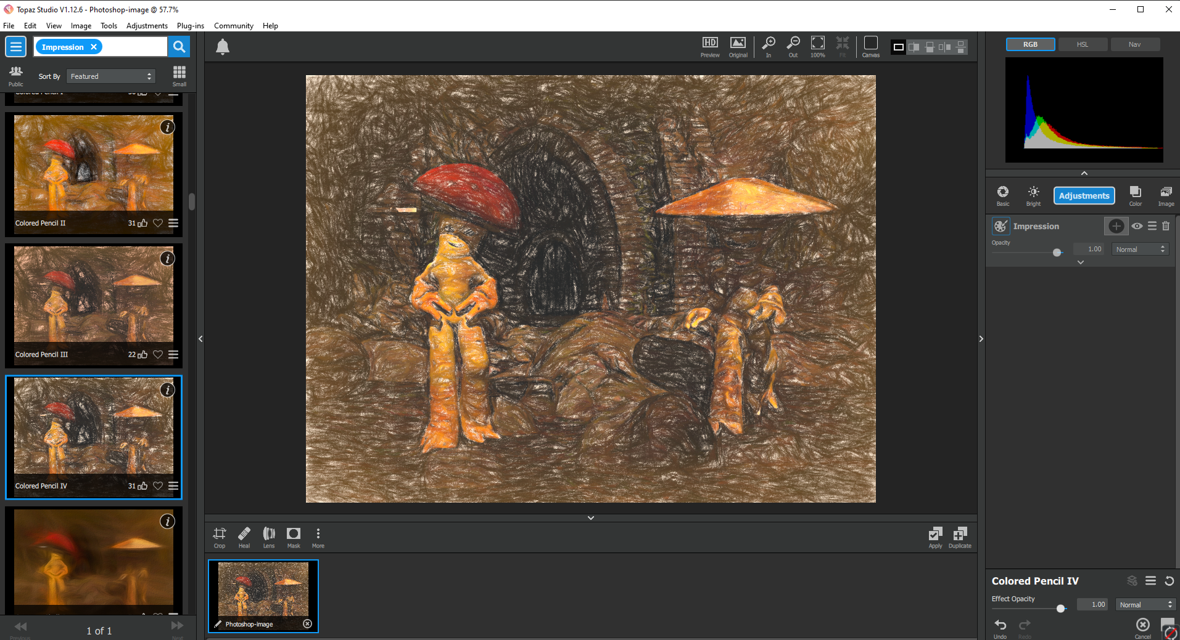Cancel the current edits
This screenshot has width=1180, height=640.
pyautogui.click(x=1143, y=628)
